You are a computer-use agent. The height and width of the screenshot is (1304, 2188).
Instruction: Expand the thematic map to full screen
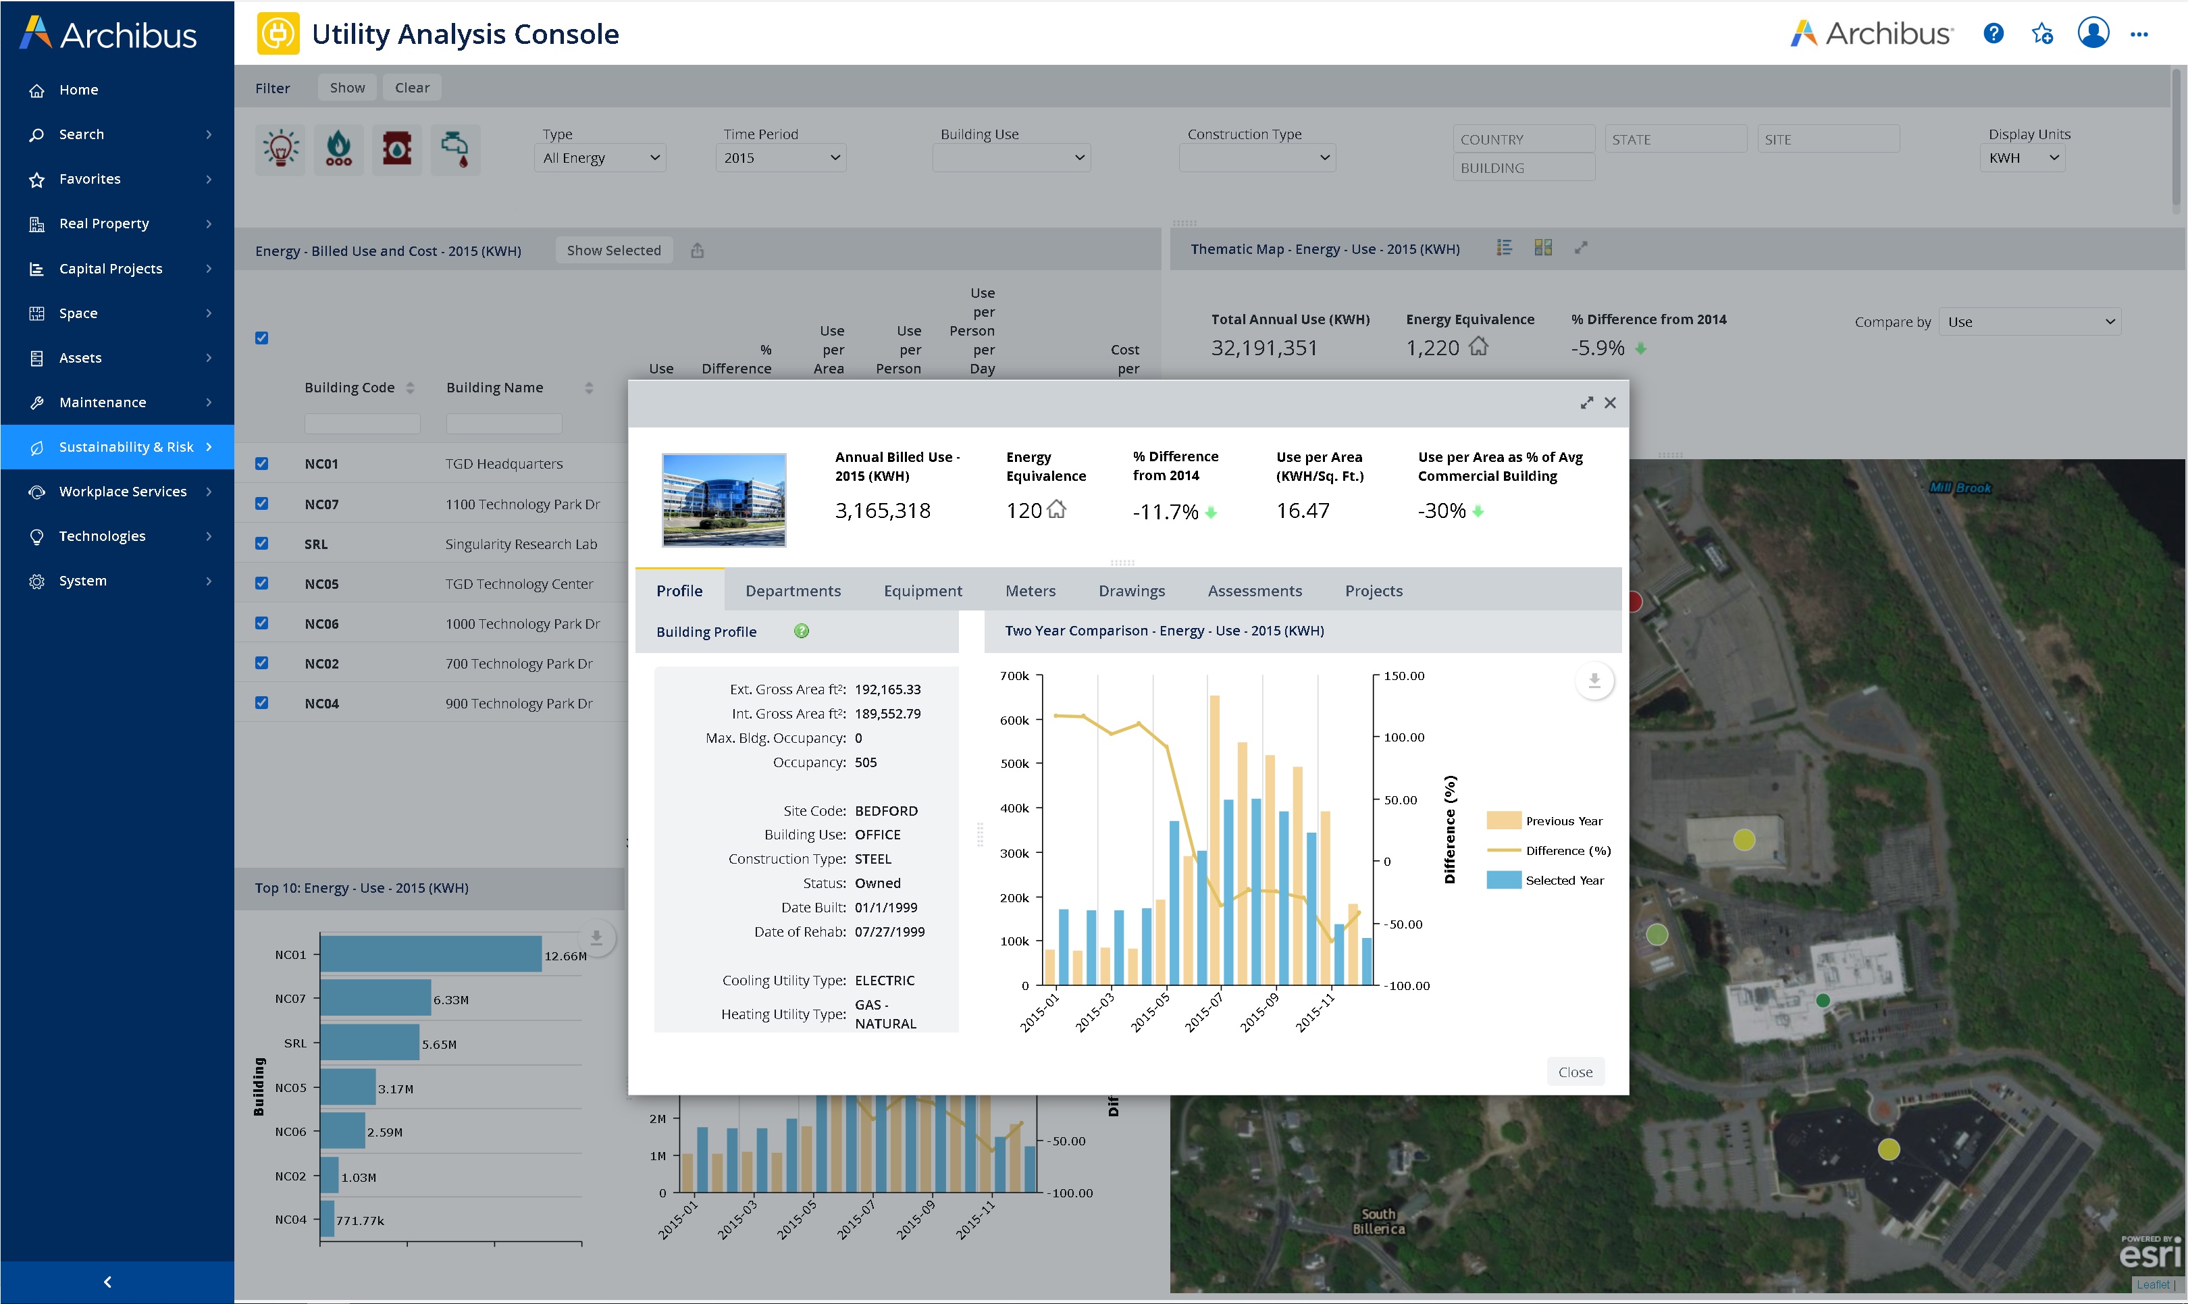[x=1582, y=247]
